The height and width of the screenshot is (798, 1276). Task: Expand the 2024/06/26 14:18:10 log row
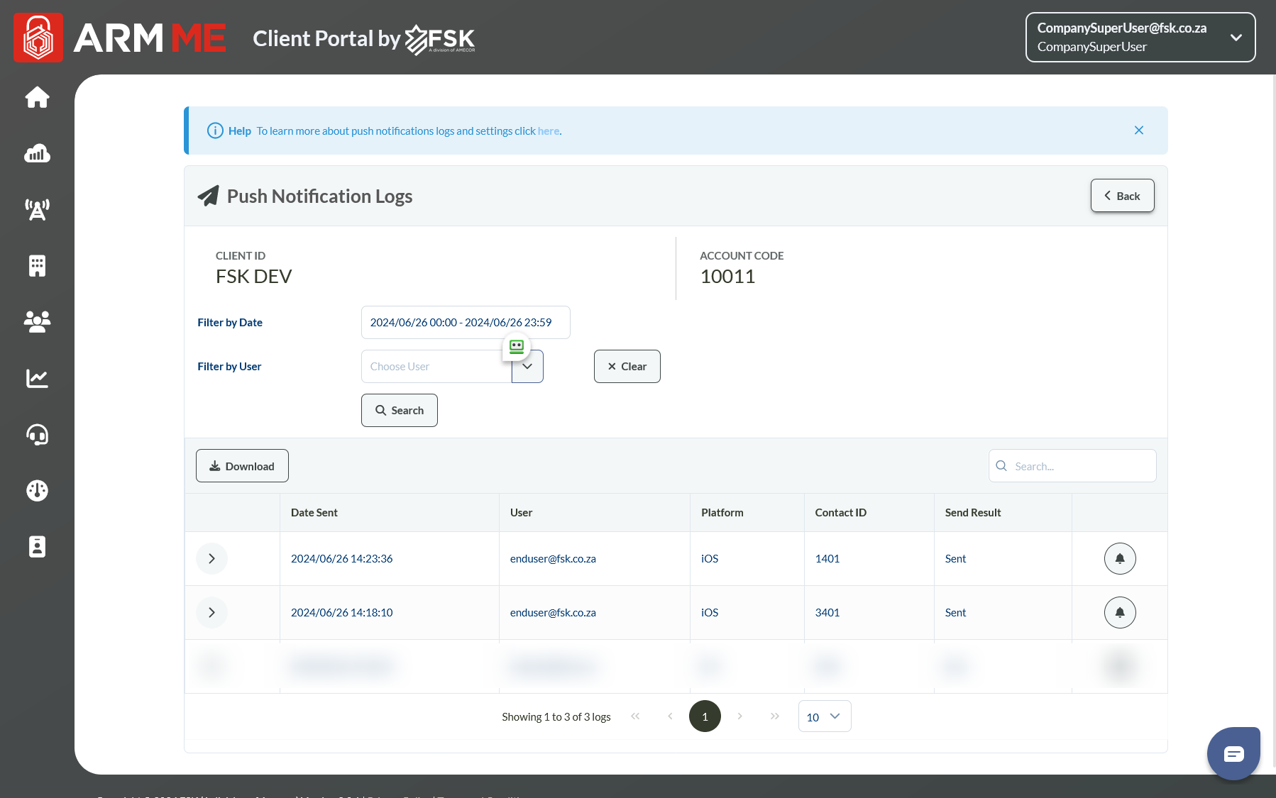click(x=211, y=612)
